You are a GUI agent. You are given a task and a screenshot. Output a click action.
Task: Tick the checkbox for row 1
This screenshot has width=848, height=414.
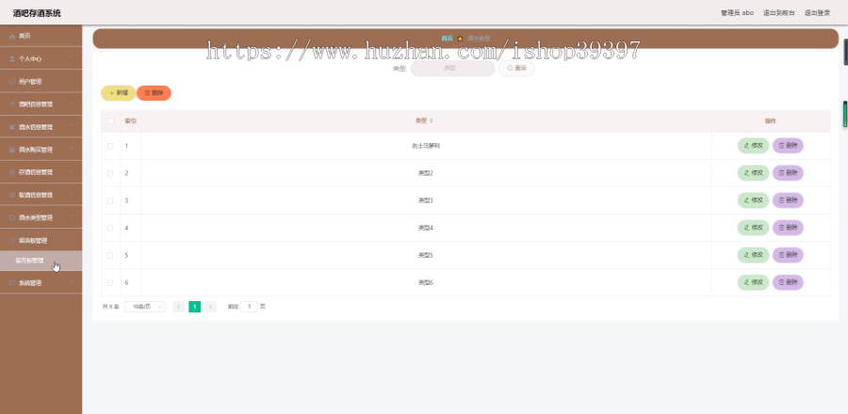point(110,146)
